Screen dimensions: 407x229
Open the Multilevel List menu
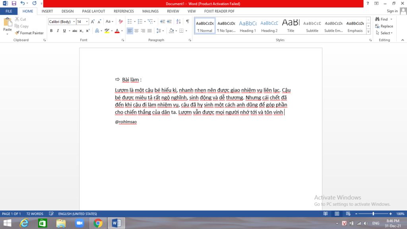pyautogui.click(x=151, y=21)
